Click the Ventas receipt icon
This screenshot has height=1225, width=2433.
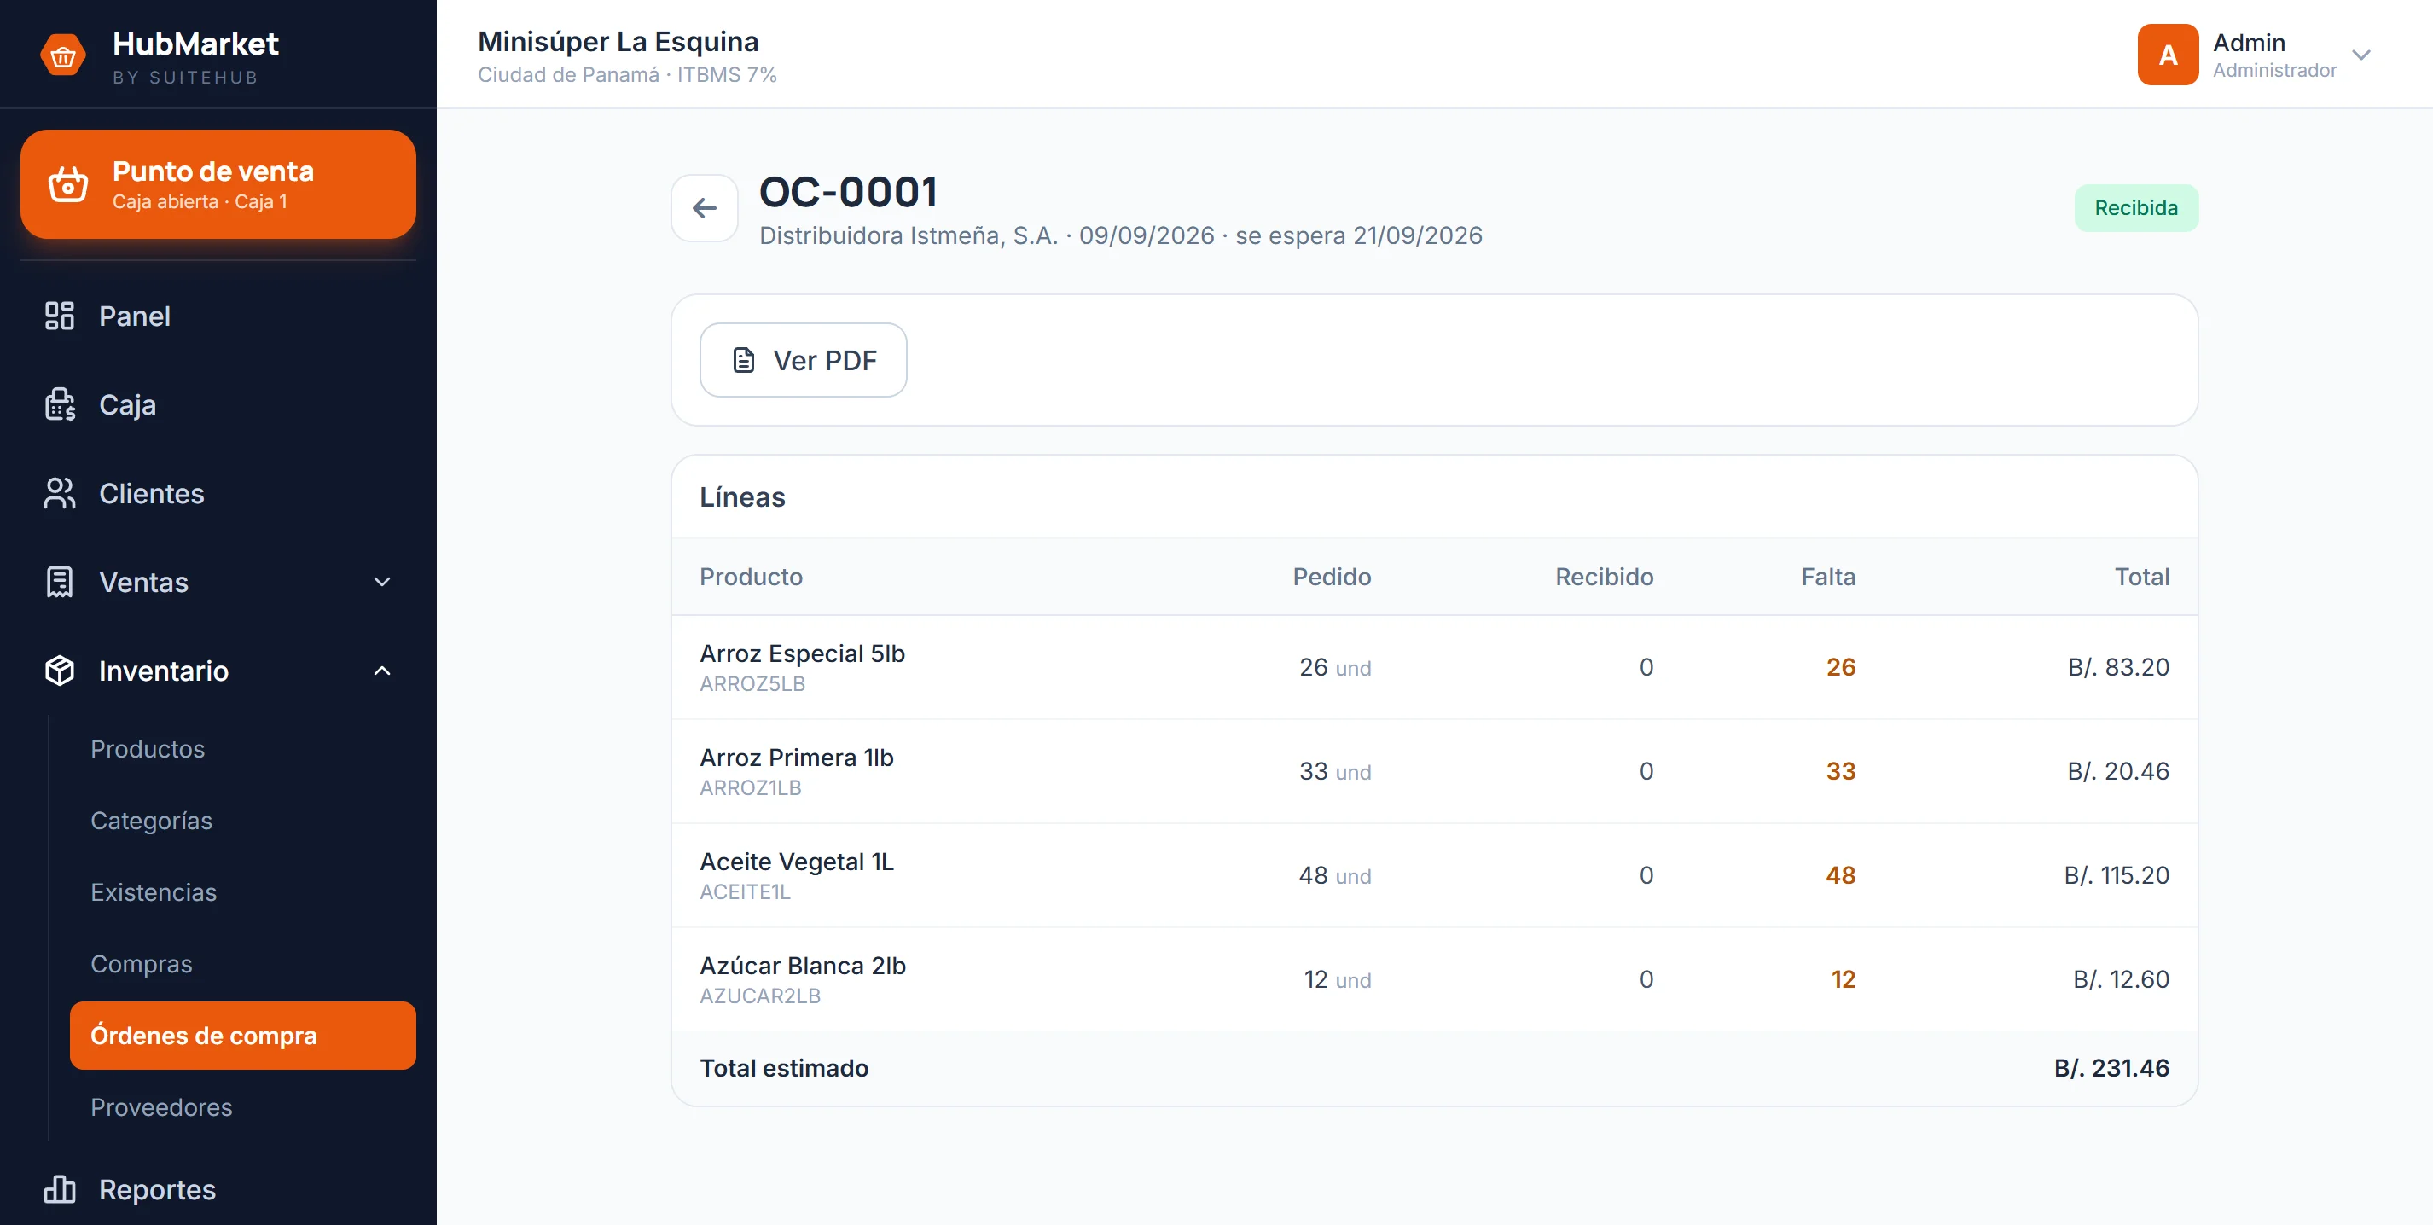click(x=60, y=582)
